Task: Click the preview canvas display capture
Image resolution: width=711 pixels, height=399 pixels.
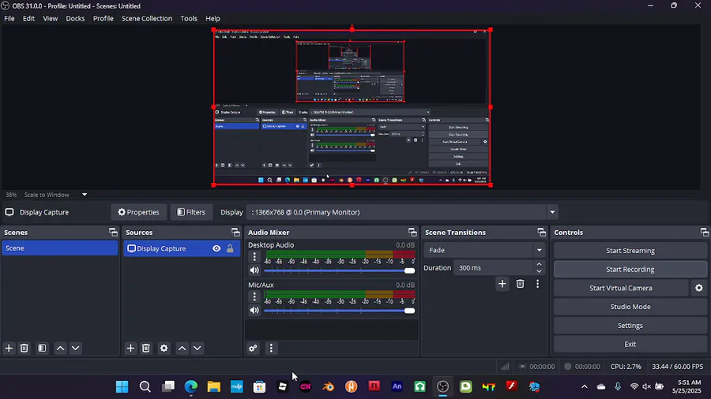Action: click(x=352, y=107)
